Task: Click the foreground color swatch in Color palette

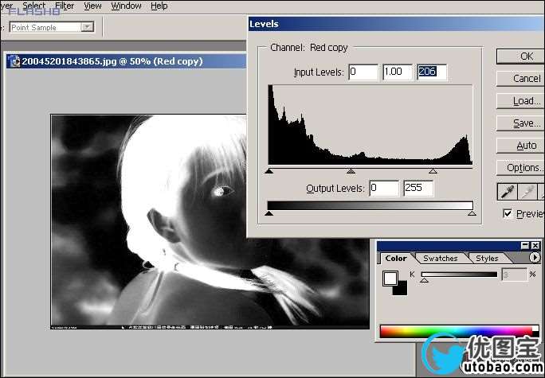Action: [390, 278]
